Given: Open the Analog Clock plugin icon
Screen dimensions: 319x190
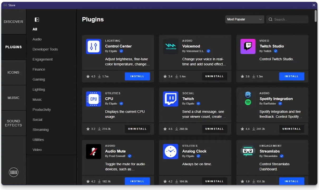Looking at the screenshot, I should click(171, 152).
